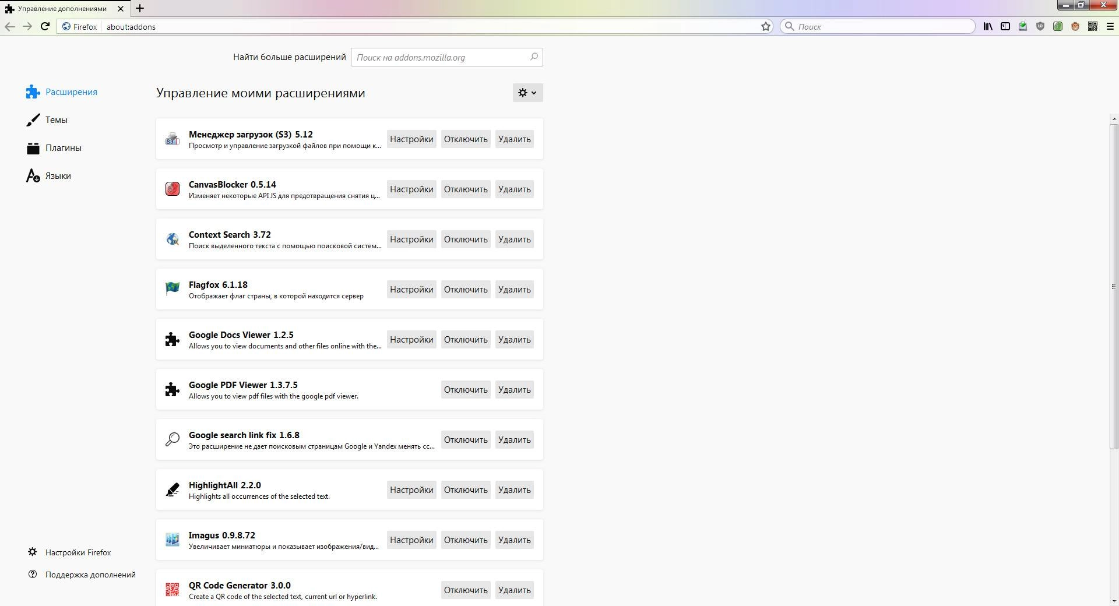The width and height of the screenshot is (1119, 606).
Task: Focus the addons.mozilla.org search field
Action: pos(447,57)
